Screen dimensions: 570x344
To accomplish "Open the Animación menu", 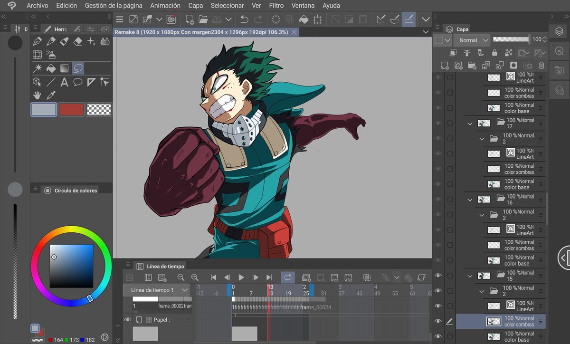I will coord(165,6).
